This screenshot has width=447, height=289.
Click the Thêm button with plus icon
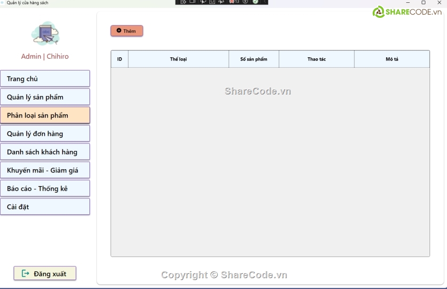click(x=127, y=31)
